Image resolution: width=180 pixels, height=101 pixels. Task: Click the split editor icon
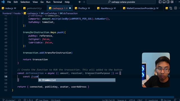tap(175, 8)
